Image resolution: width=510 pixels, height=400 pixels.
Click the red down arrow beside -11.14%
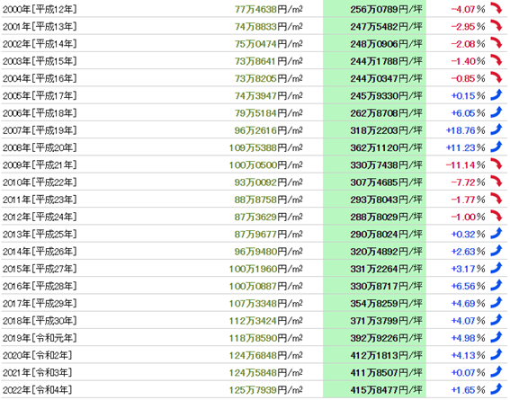click(497, 164)
